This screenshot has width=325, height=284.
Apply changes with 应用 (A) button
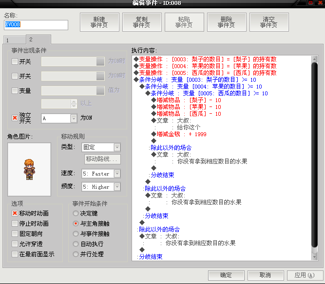305,275
